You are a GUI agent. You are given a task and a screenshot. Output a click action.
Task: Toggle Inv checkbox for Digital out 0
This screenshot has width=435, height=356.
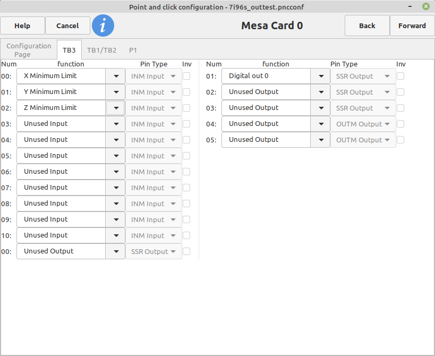(400, 76)
